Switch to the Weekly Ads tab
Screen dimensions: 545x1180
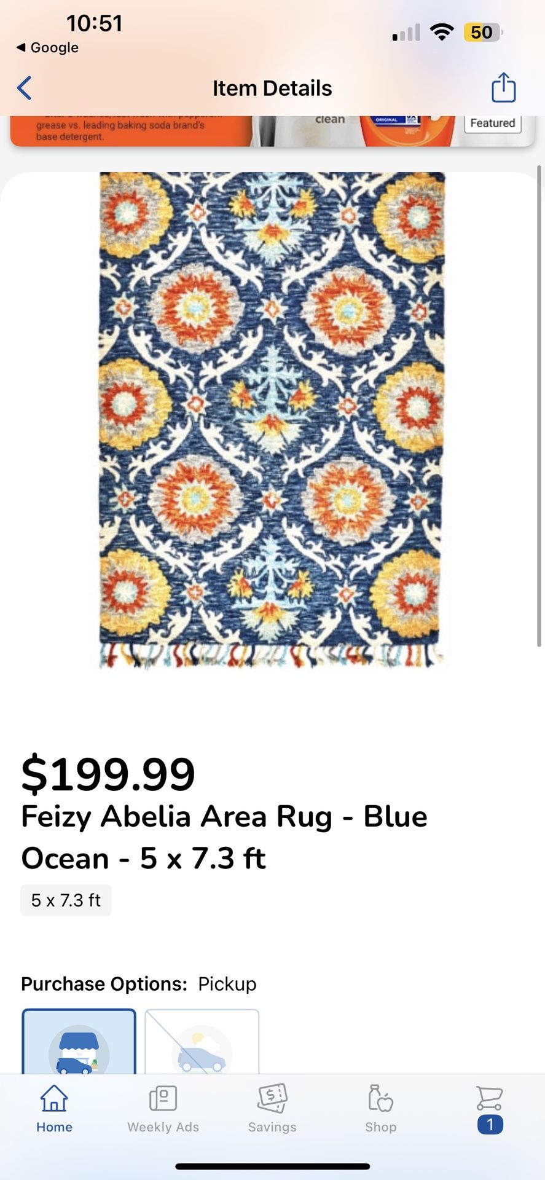click(x=163, y=1109)
